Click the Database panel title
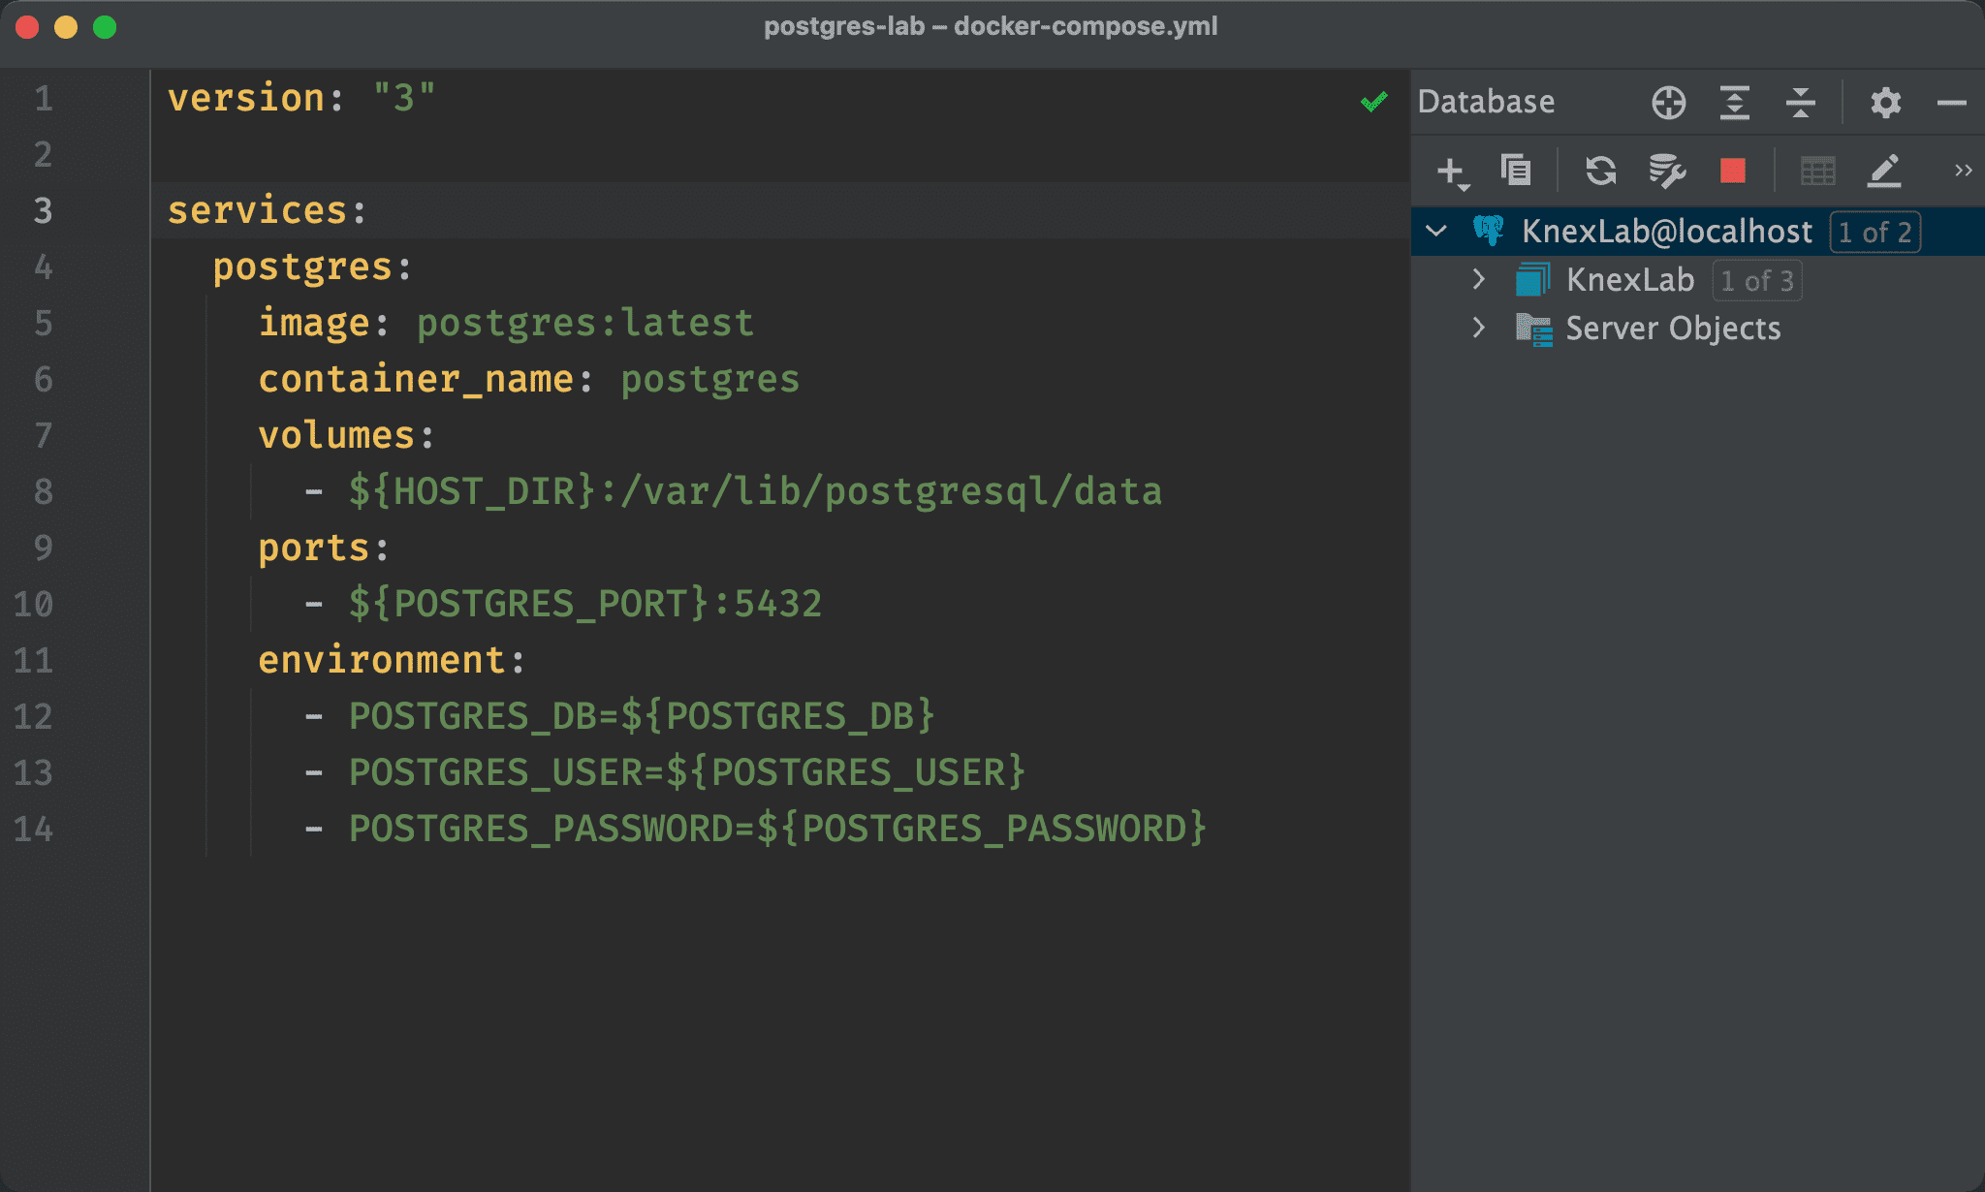The height and width of the screenshot is (1192, 1985). pos(1486,102)
